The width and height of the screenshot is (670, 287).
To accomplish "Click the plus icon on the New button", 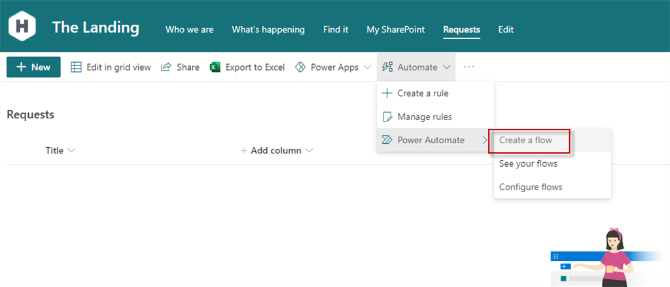I will point(21,67).
